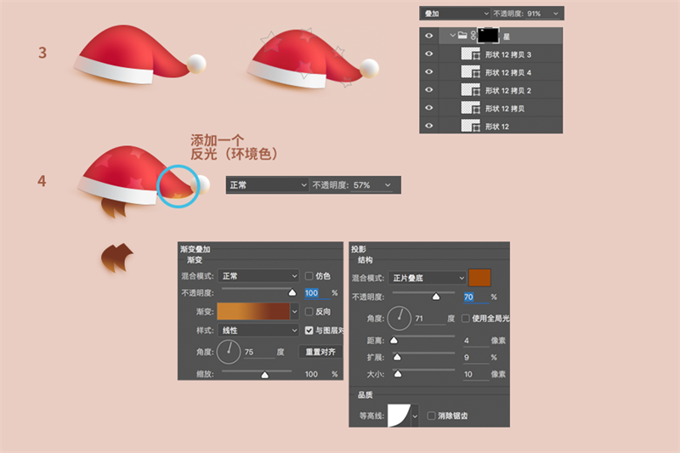Click the 重置对齐 button
The width and height of the screenshot is (680, 453).
(x=320, y=352)
